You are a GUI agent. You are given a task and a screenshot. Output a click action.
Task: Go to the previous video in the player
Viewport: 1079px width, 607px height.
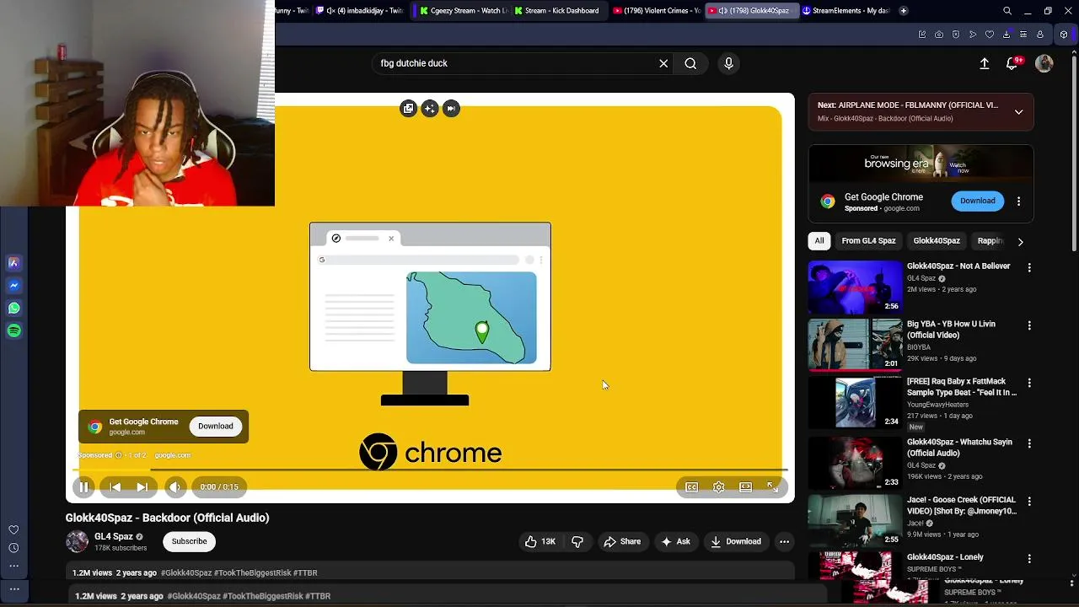[x=115, y=486]
